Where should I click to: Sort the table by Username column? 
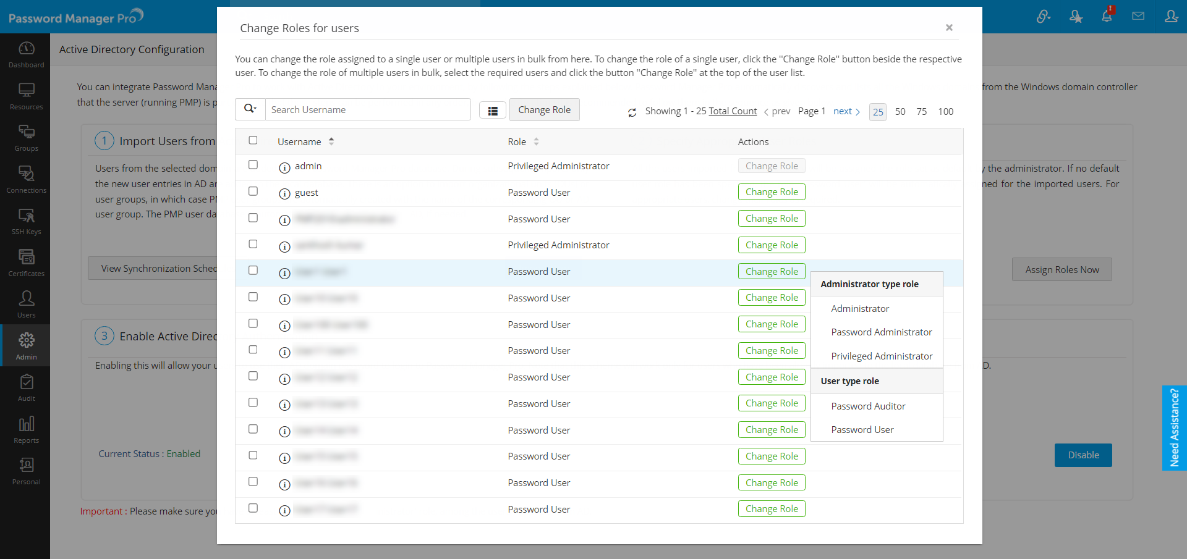(x=331, y=141)
